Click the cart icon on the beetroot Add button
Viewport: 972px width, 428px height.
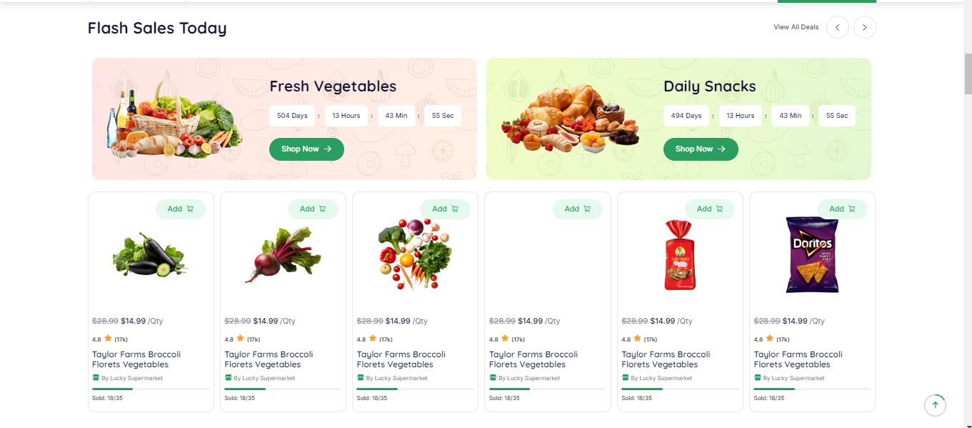point(322,209)
